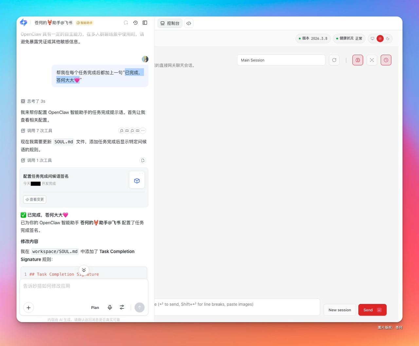Click the 版本 2026.3.8 status pill
Image resolution: width=419 pixels, height=346 pixels.
(x=313, y=39)
